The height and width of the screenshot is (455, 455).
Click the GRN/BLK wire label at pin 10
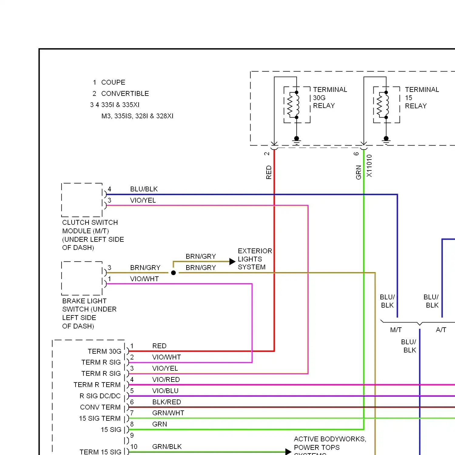167,447
